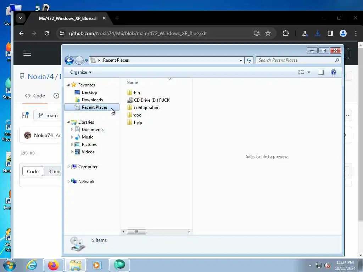Switch to the GitHub Code tab
Screen dimensions: 363x272
pos(35,96)
